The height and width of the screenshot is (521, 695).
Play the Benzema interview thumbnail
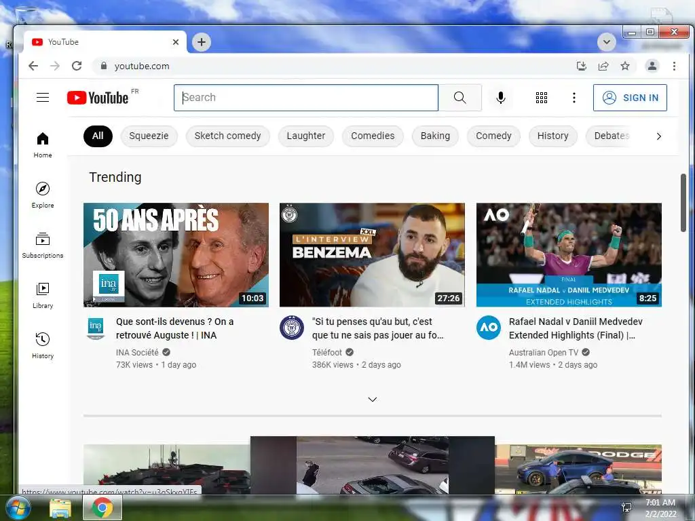tap(372, 255)
